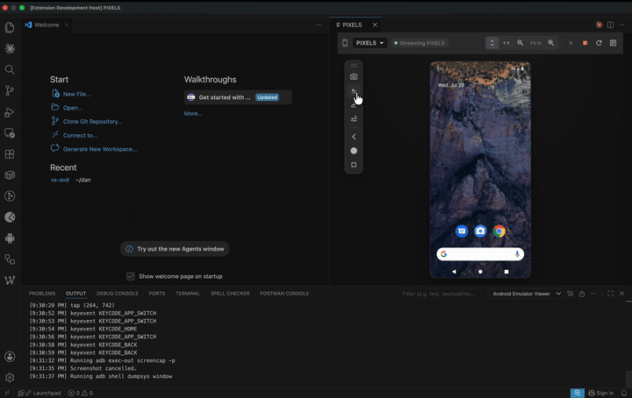Toggle Show welcome page on startup
The height and width of the screenshot is (398, 632).
click(131, 276)
